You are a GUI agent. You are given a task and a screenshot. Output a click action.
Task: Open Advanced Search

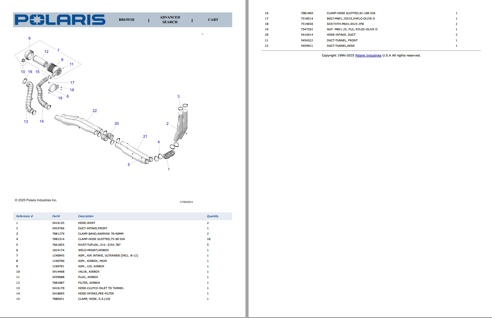click(170, 19)
